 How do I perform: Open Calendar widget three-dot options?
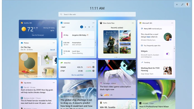click(93, 23)
